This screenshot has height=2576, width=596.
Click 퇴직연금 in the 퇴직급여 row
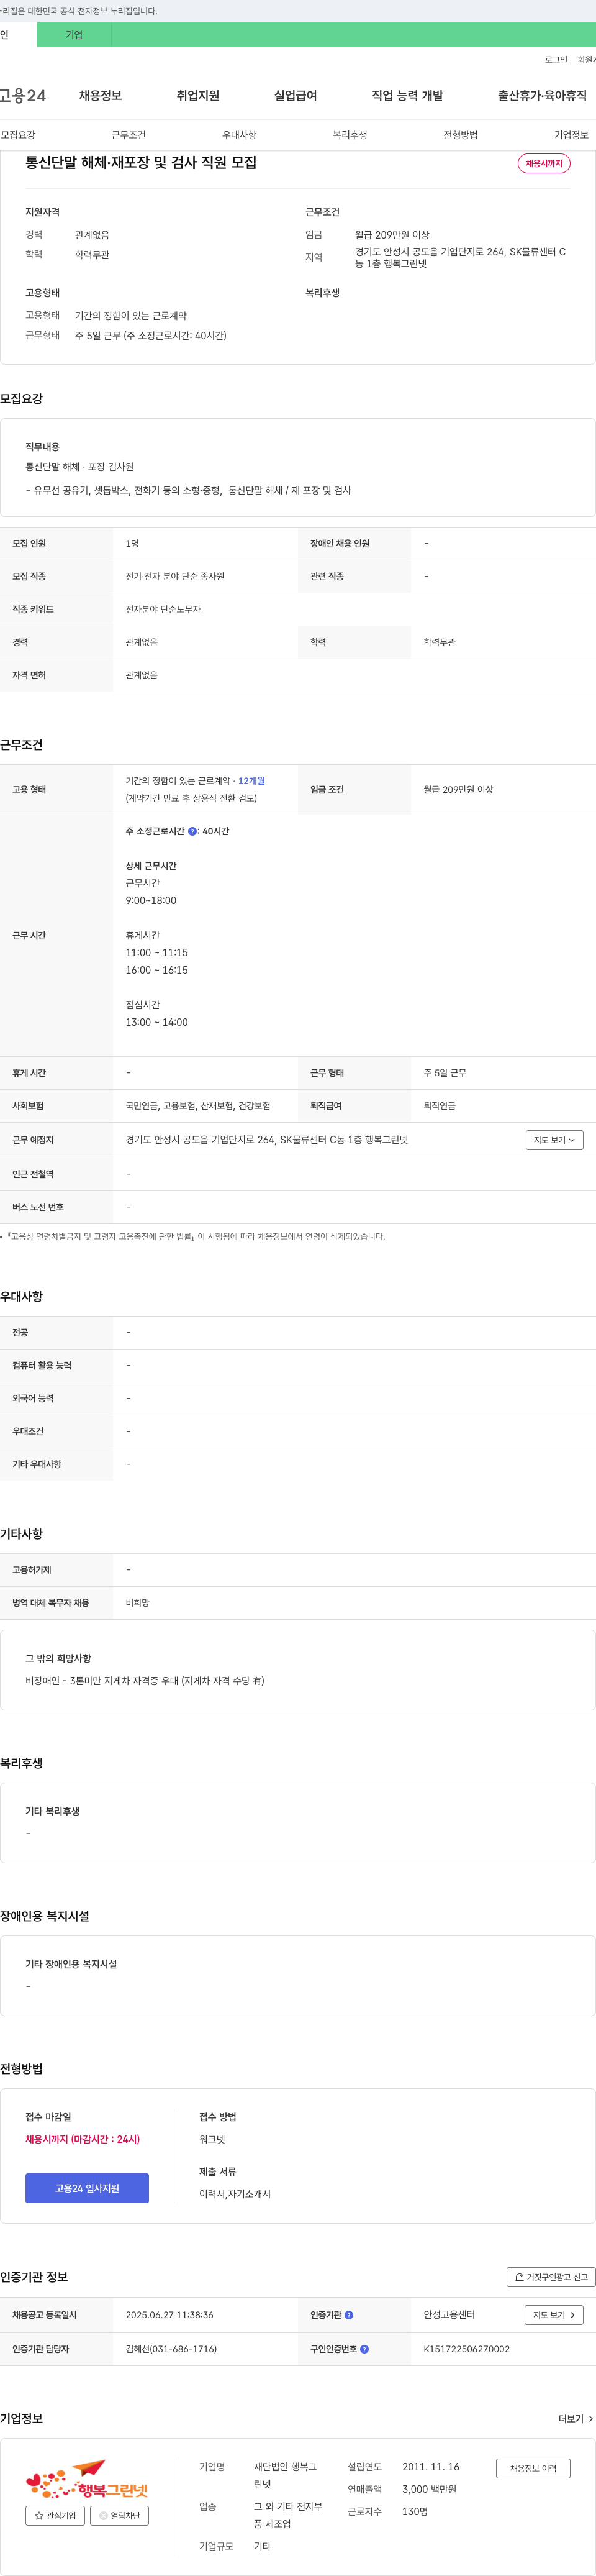coord(439,1106)
